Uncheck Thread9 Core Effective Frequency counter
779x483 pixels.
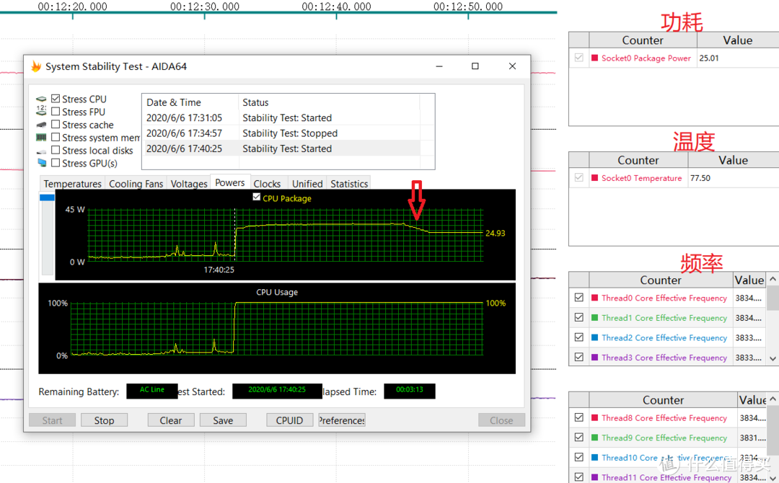click(578, 438)
